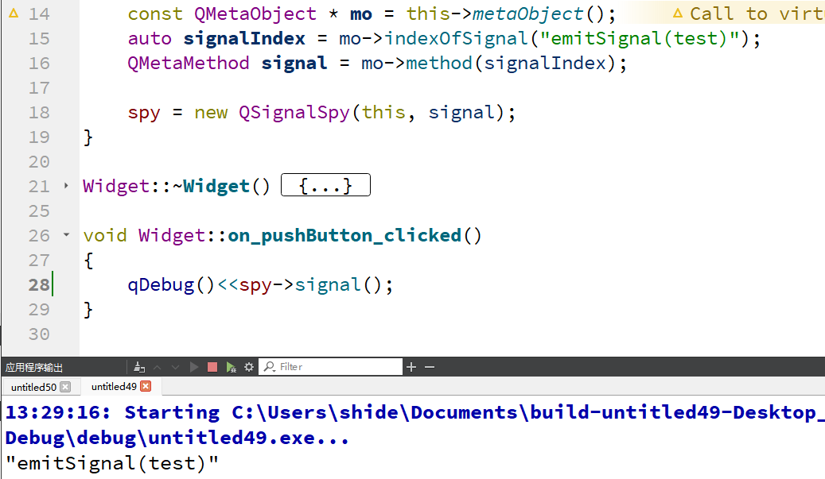Click the 'Call to virt...' inline warning annotation
This screenshot has width=825, height=479.
pyautogui.click(x=749, y=14)
